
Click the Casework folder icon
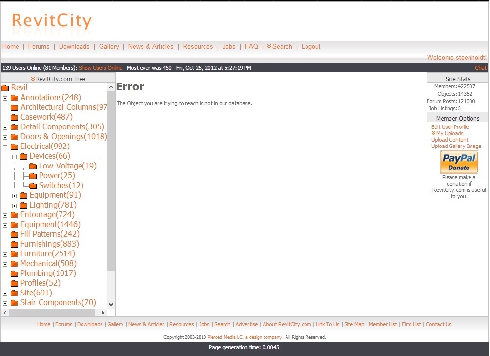click(x=14, y=118)
